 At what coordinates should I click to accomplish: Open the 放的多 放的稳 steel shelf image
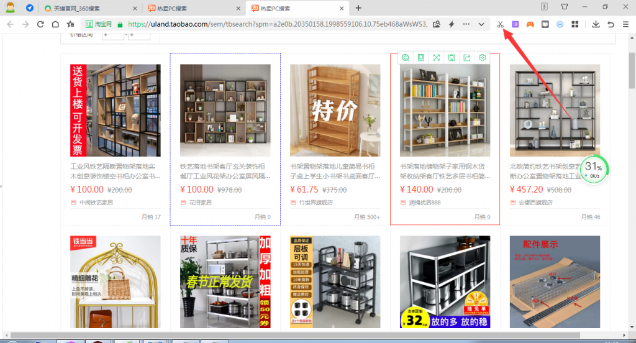pos(445,282)
